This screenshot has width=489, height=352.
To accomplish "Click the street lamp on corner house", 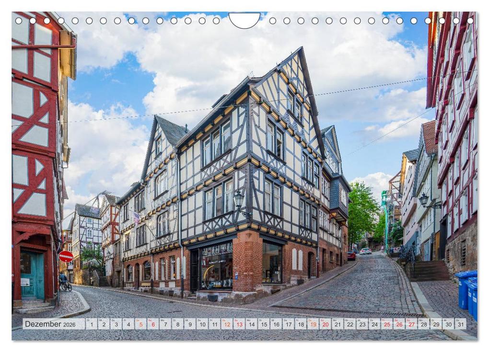I will 239,200.
